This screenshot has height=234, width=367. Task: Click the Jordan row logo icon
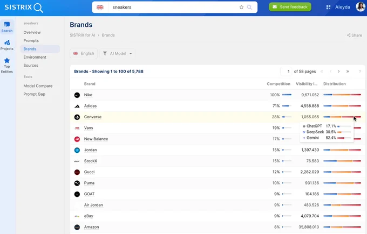[77, 150]
